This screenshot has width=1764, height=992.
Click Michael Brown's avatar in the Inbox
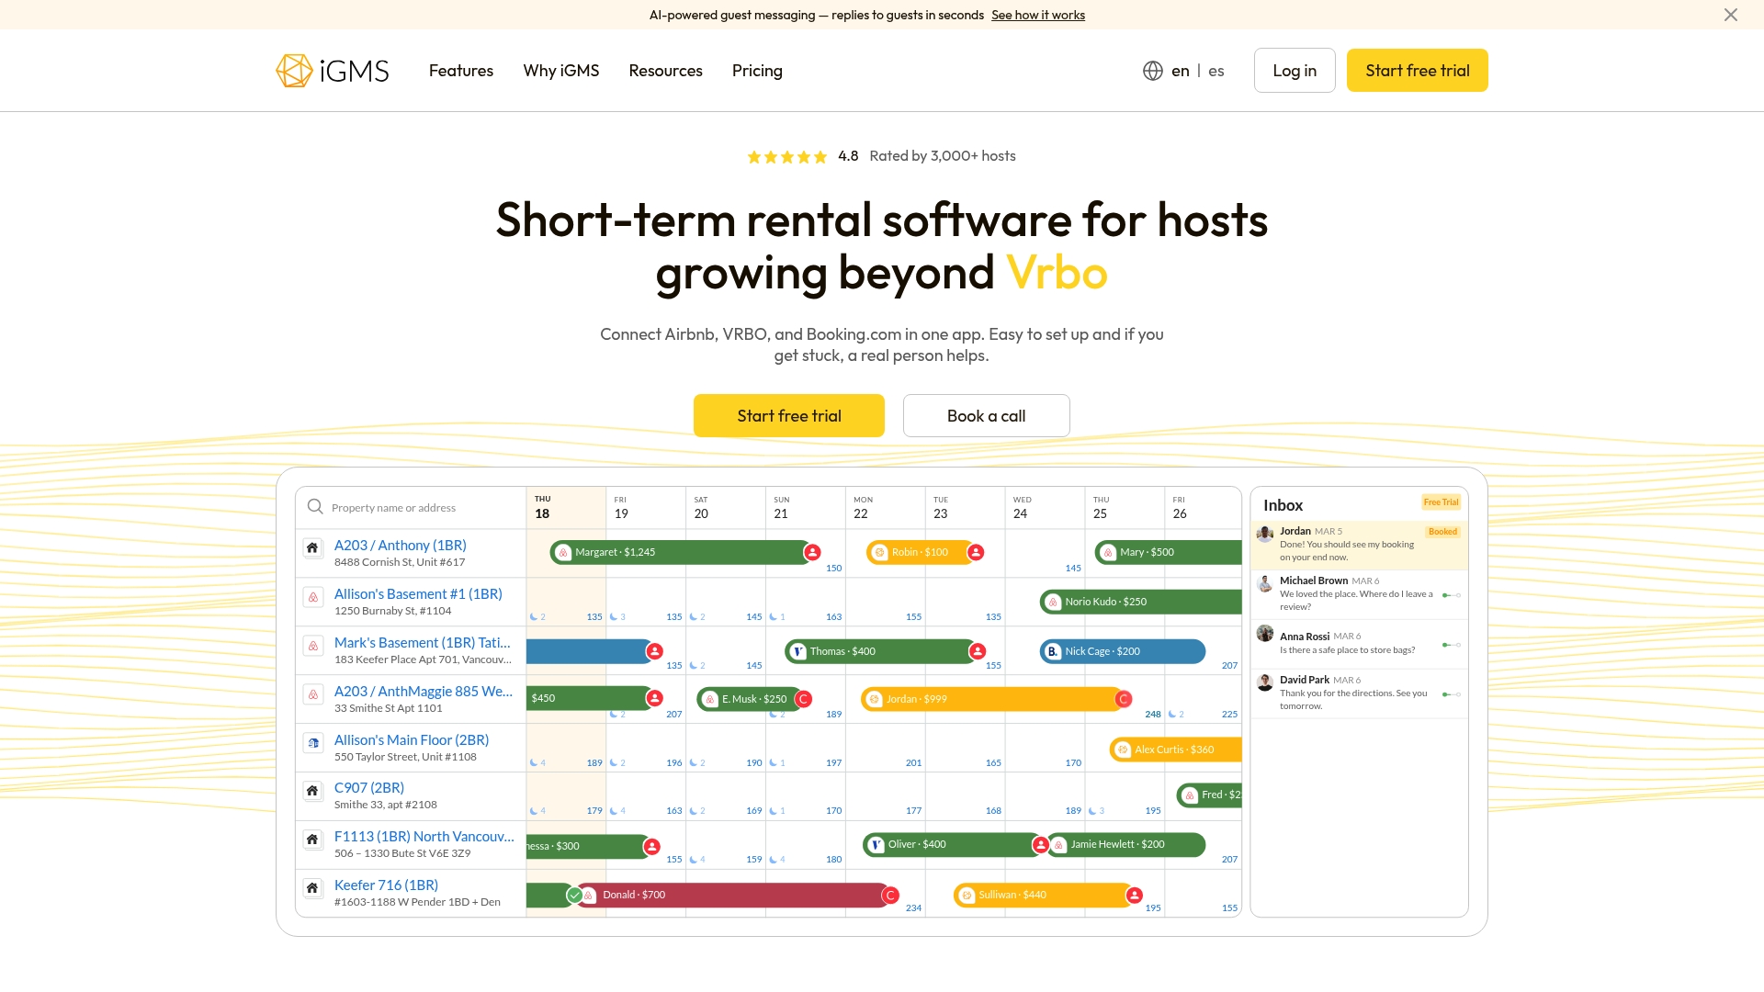pos(1265,583)
